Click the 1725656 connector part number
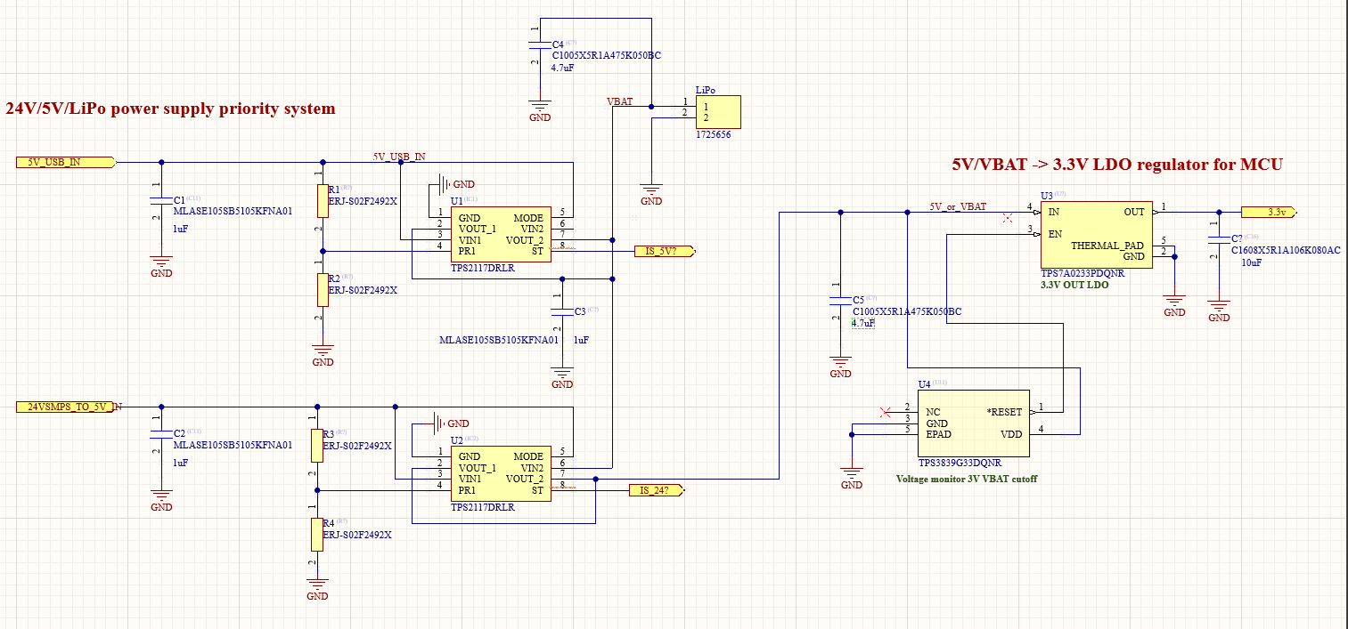This screenshot has height=629, width=1348. [x=715, y=135]
